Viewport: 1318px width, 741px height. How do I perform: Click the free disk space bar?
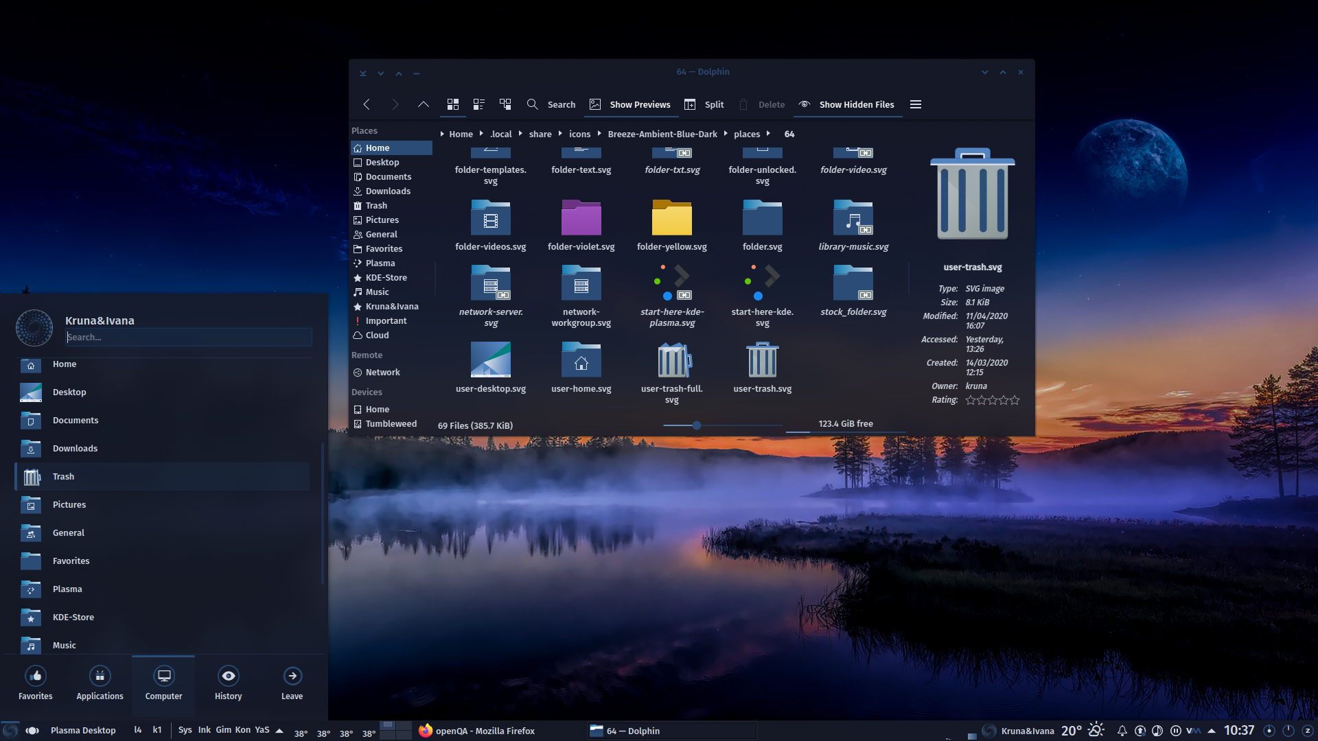(x=845, y=425)
